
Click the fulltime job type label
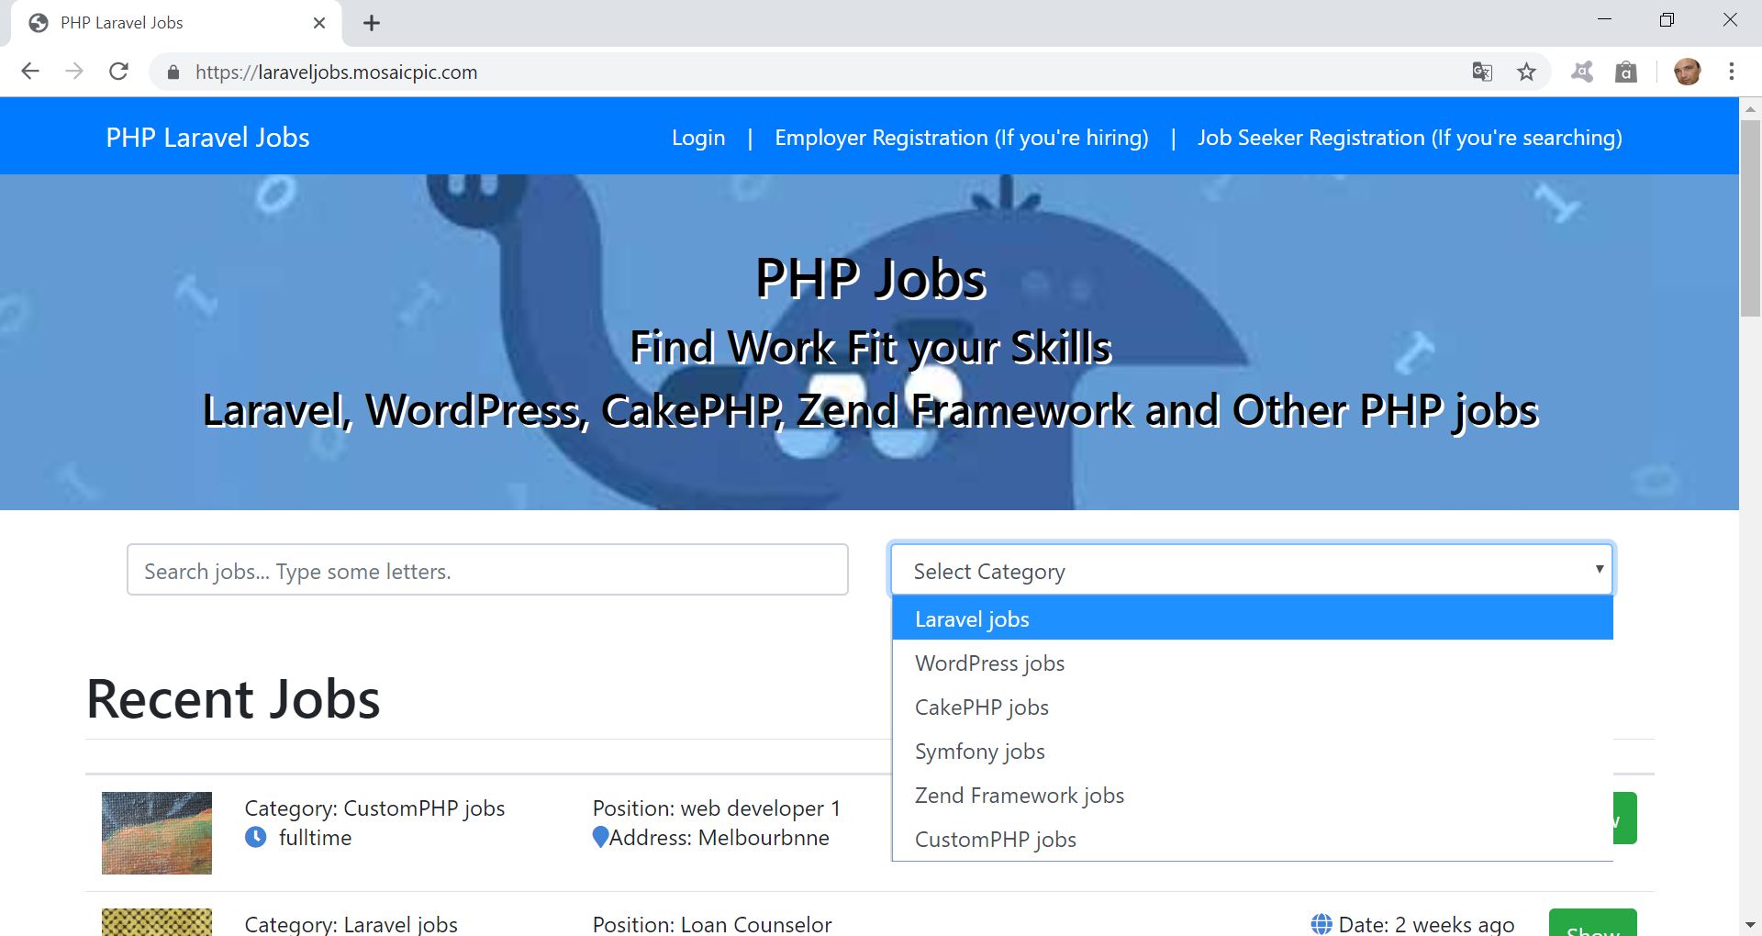pyautogui.click(x=315, y=838)
